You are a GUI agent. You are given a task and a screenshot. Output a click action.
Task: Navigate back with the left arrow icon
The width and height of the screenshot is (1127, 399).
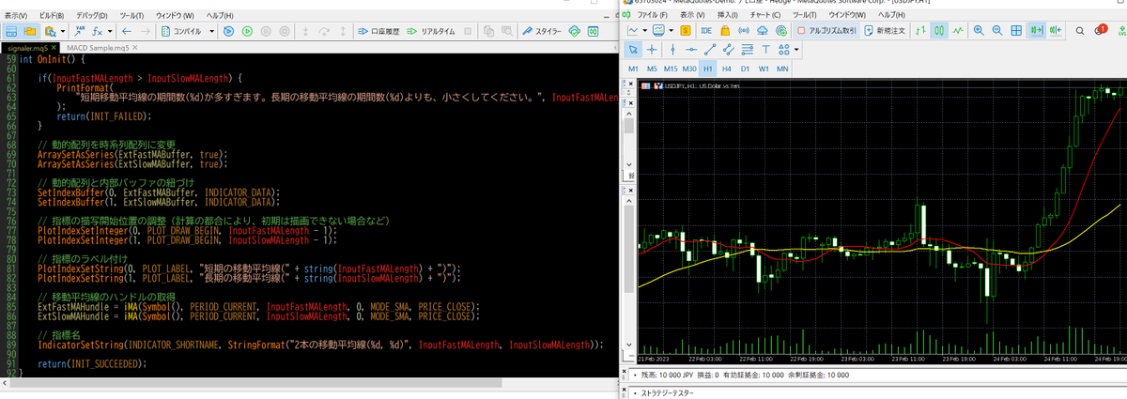point(127,31)
